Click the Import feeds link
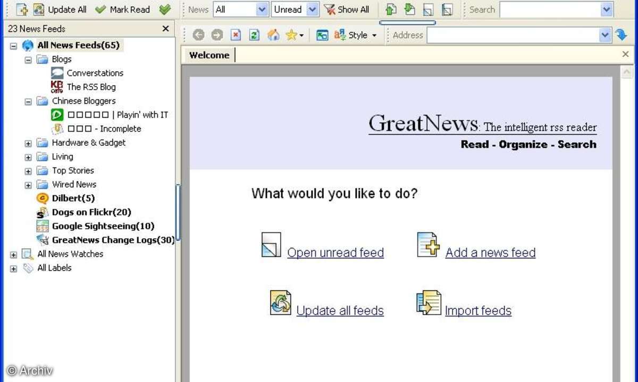This screenshot has height=382, width=638. pyautogui.click(x=478, y=310)
